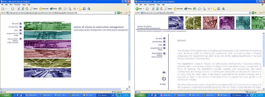The height and width of the screenshot is (97, 265).
Task: Expand the Links chevron in Untitled Document window
Action: (264, 13)
